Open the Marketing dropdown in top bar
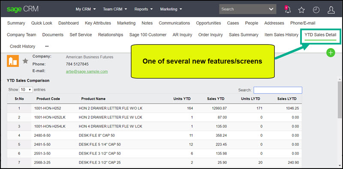 pyautogui.click(x=171, y=9)
